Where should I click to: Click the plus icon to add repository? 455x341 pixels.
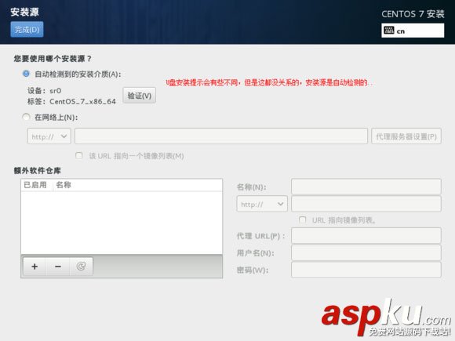35,267
